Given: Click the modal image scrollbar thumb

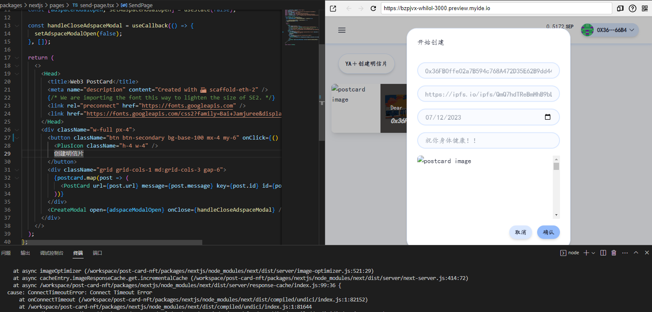Looking at the screenshot, I should 557,166.
